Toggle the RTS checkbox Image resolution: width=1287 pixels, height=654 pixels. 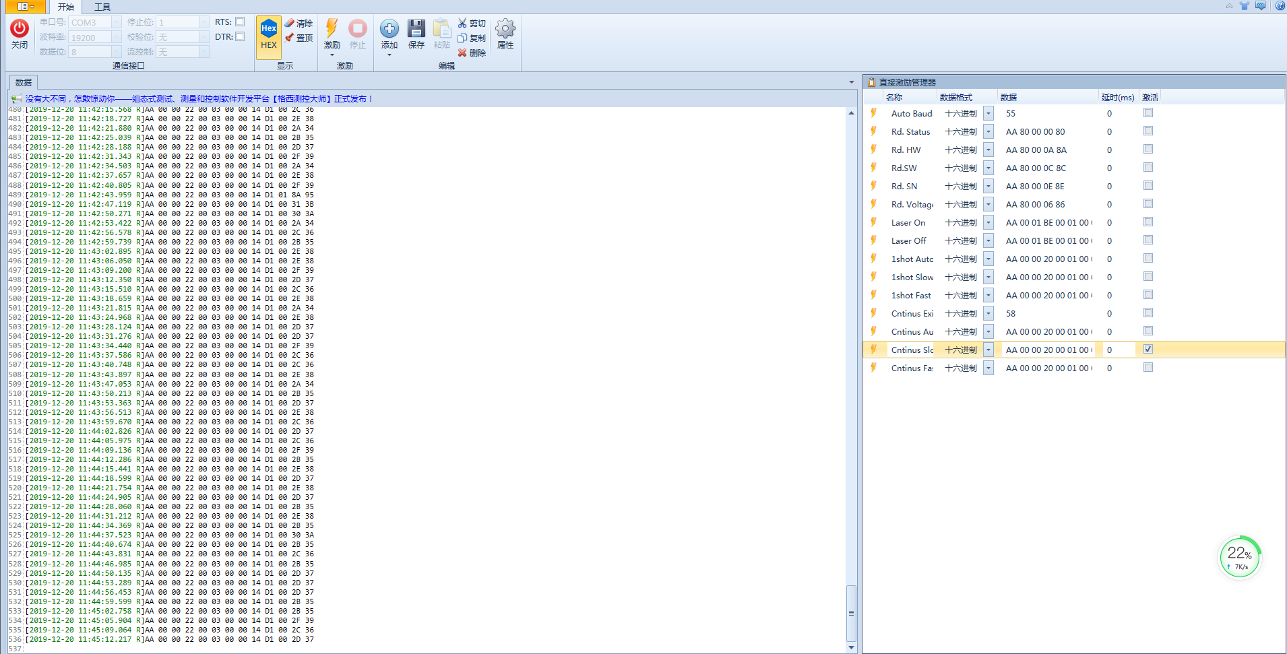pyautogui.click(x=240, y=22)
